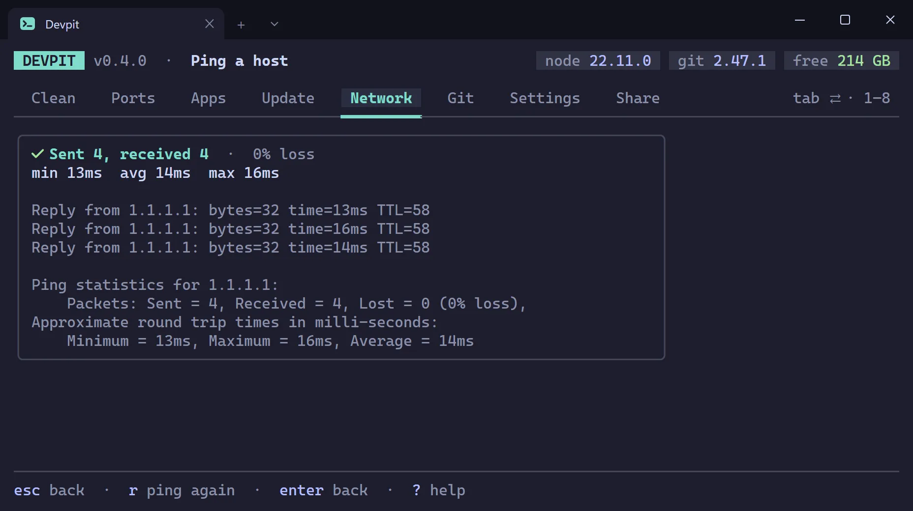Switch to the Ports tab
Screen dimensions: 913x511
click(x=133, y=98)
